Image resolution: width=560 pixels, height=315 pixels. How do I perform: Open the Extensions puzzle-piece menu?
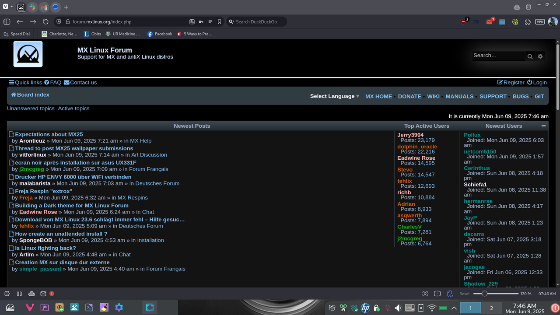click(528, 21)
